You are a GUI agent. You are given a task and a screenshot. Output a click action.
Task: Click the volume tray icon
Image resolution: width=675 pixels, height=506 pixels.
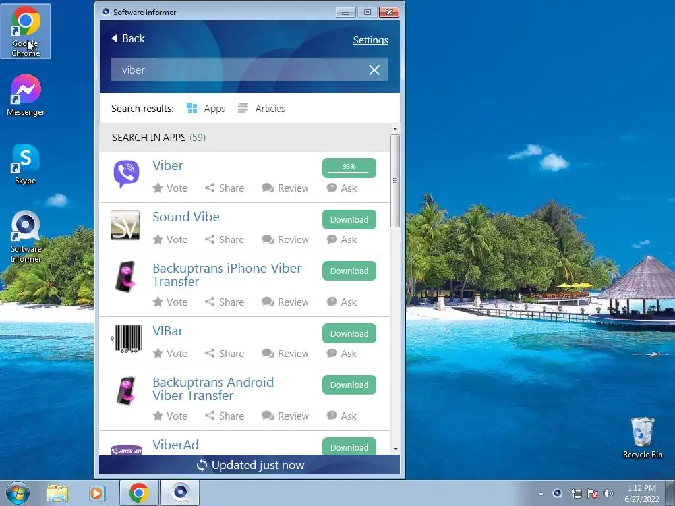point(608,493)
